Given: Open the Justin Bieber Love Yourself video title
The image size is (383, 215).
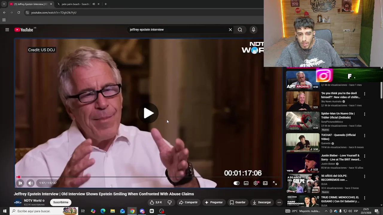Looking at the screenshot, I should pos(341,157).
